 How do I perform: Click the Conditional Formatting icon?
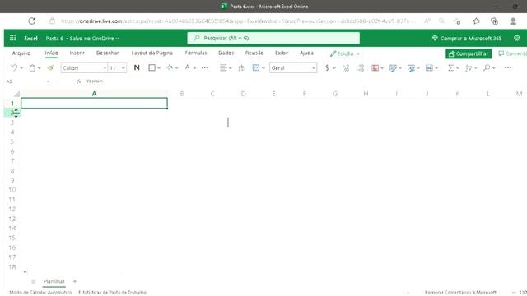click(x=375, y=67)
